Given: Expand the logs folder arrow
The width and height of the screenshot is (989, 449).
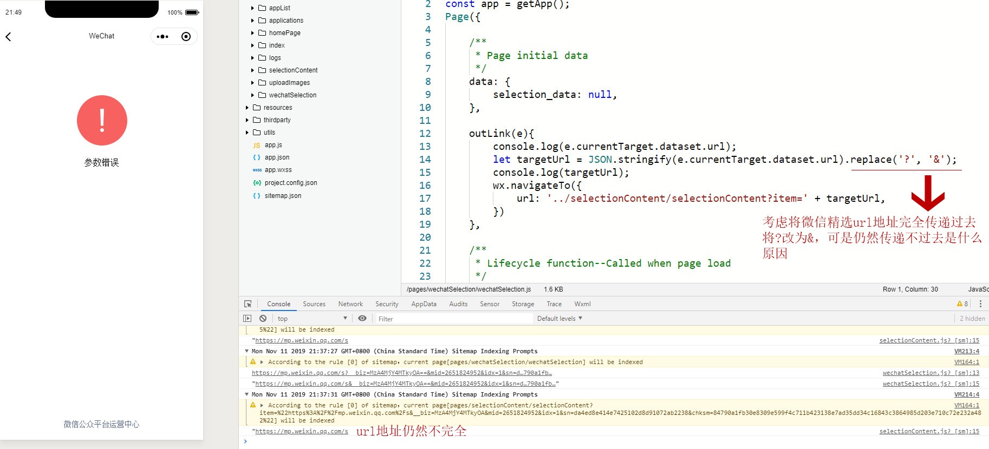Looking at the screenshot, I should tap(252, 58).
